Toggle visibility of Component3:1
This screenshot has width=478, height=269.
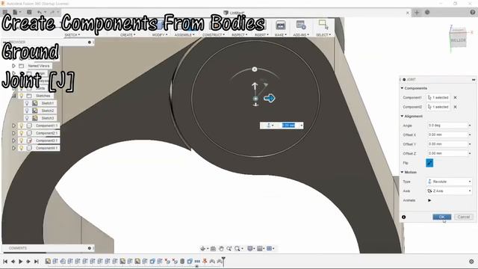22,140
